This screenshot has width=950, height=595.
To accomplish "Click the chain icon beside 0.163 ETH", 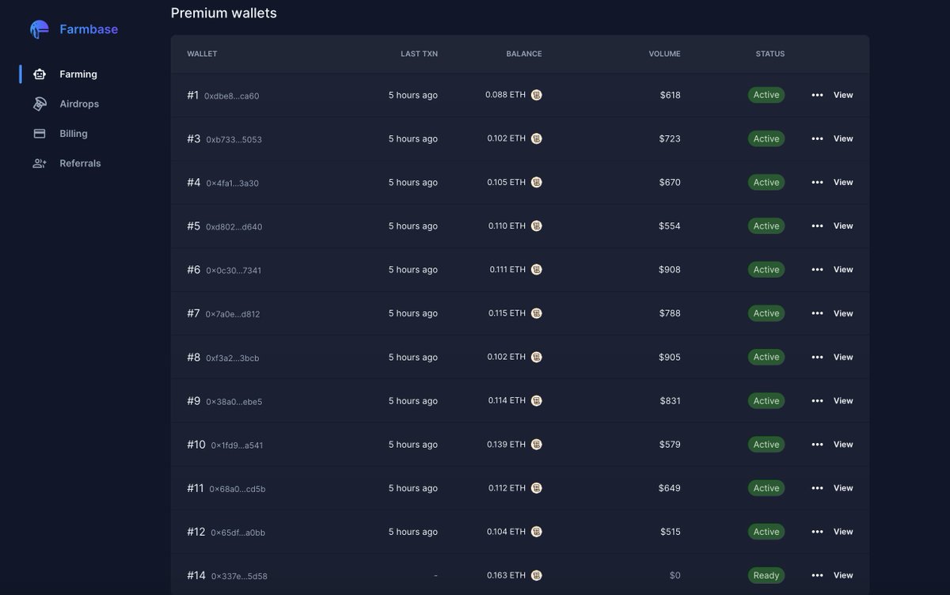I will click(537, 575).
